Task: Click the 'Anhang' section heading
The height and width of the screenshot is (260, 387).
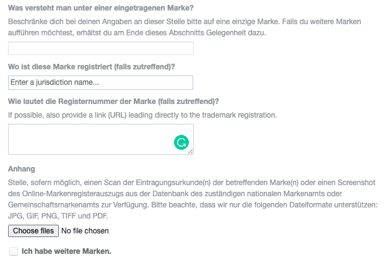Action: (22, 169)
